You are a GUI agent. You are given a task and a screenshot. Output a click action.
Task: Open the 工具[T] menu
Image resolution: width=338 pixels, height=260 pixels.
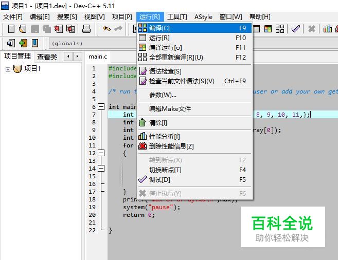pyautogui.click(x=177, y=17)
